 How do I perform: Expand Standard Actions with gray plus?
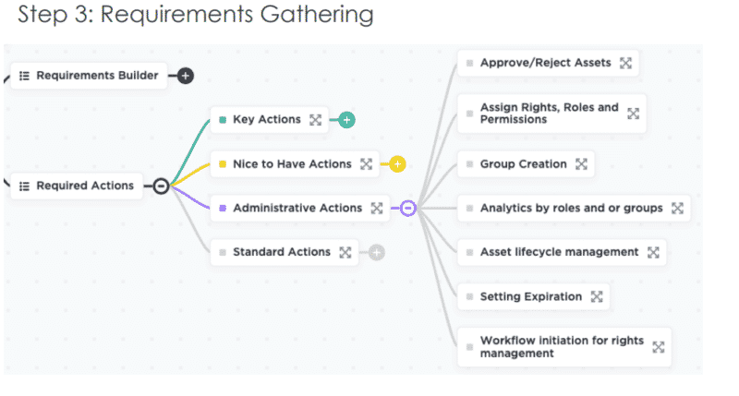tap(376, 251)
